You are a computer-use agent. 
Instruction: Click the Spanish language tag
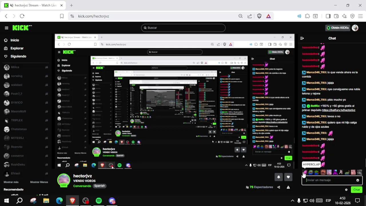click(x=100, y=186)
